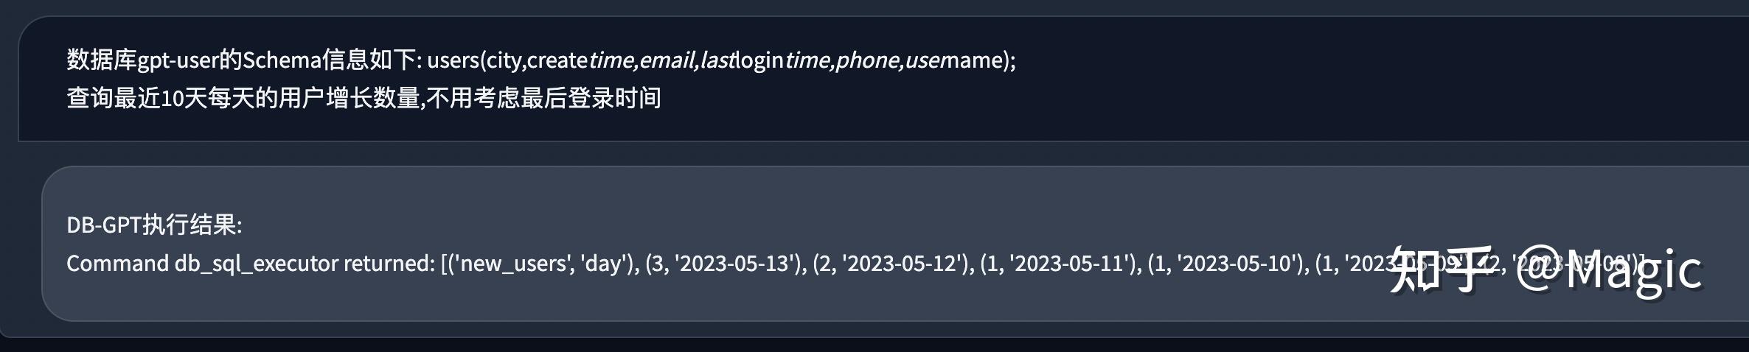Click the (2, '2023-05-12') result entry
Viewport: 1749px width, 352px height.
click(891, 263)
